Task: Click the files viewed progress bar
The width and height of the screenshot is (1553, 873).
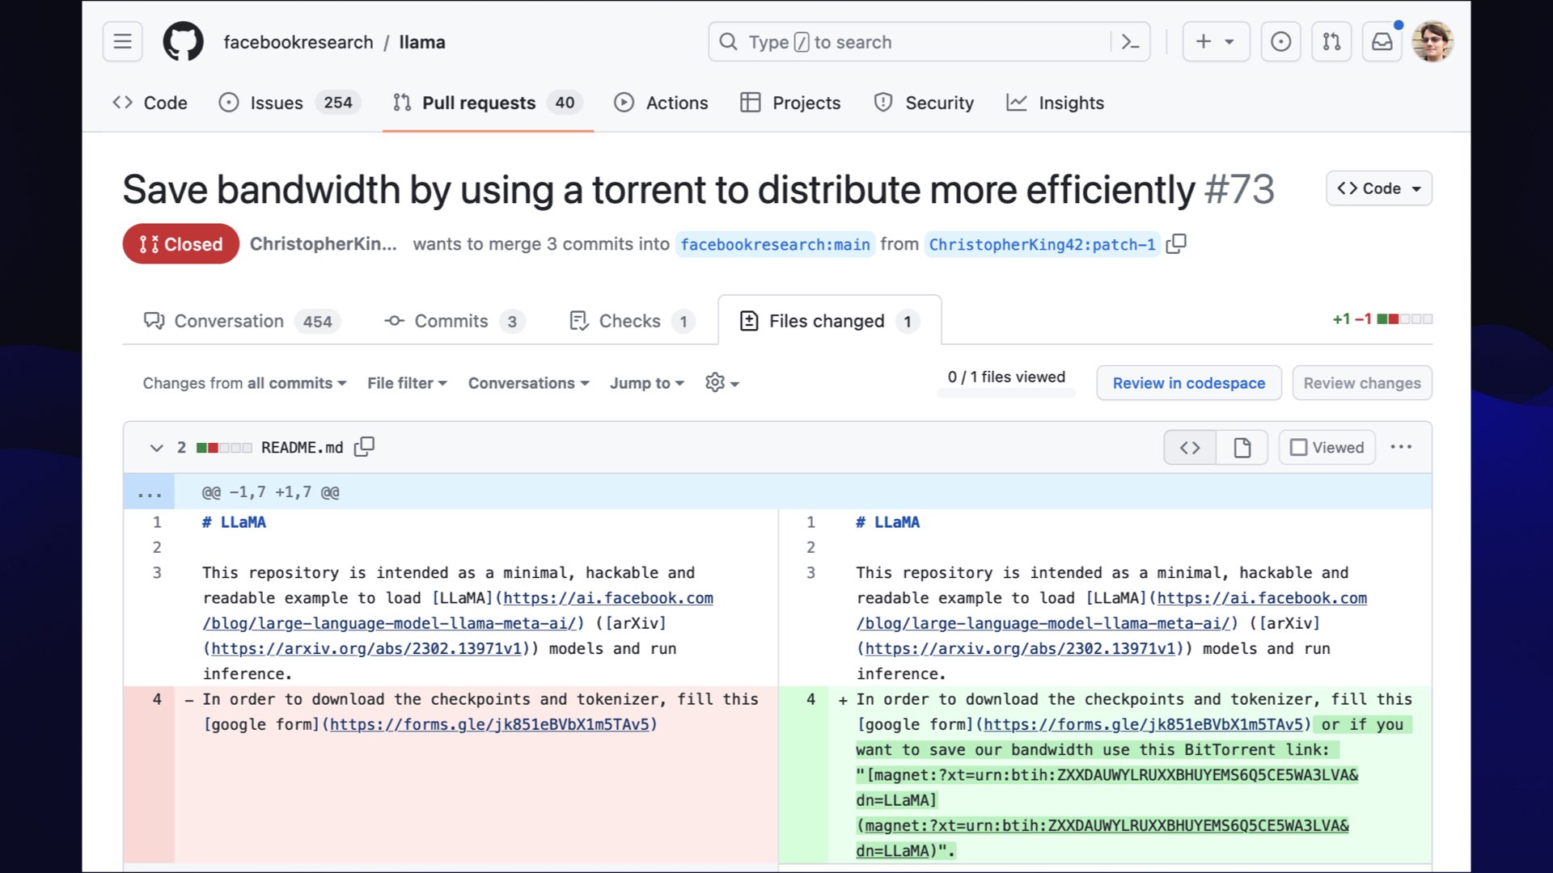Action: 1006,393
